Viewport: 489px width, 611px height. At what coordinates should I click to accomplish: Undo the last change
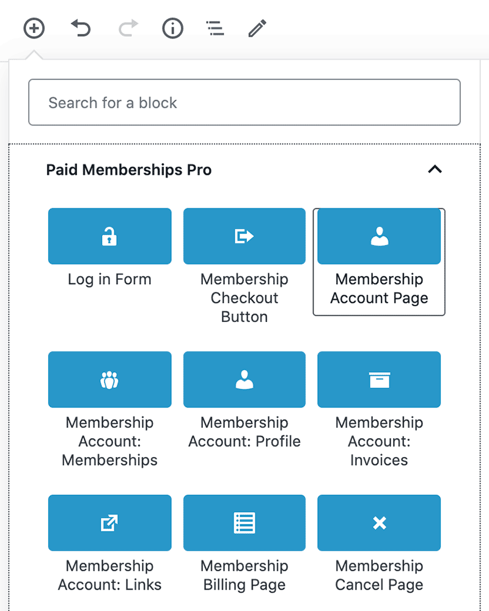[x=81, y=28]
